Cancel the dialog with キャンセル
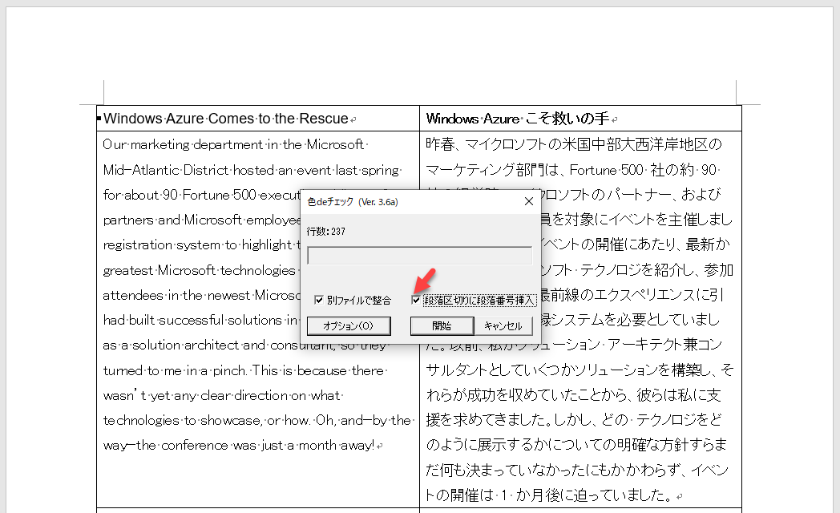Screen dimensions: 840x513 pos(503,326)
